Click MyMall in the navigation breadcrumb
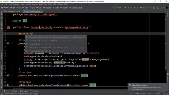 point(5,8)
